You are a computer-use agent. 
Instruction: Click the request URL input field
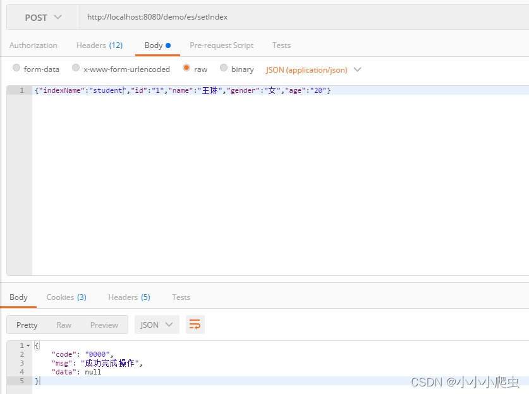point(304,17)
